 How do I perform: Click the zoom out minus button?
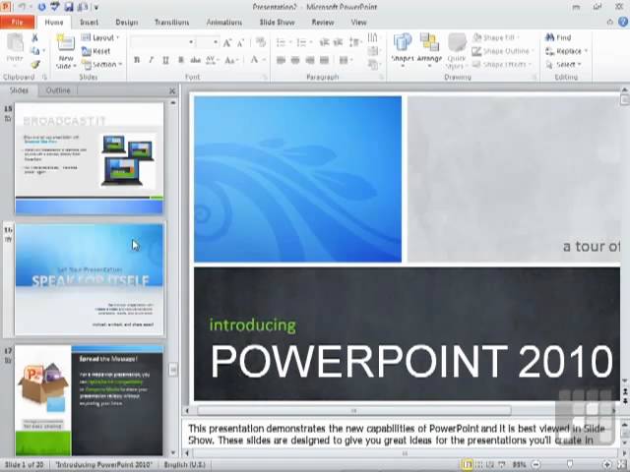pyautogui.click(x=535, y=465)
